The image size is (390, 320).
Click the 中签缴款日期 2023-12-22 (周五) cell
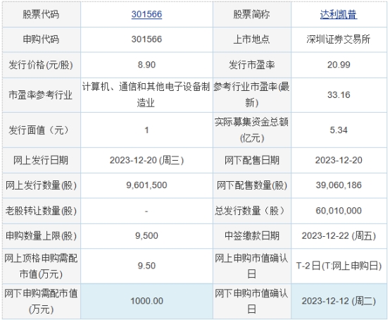coord(339,236)
